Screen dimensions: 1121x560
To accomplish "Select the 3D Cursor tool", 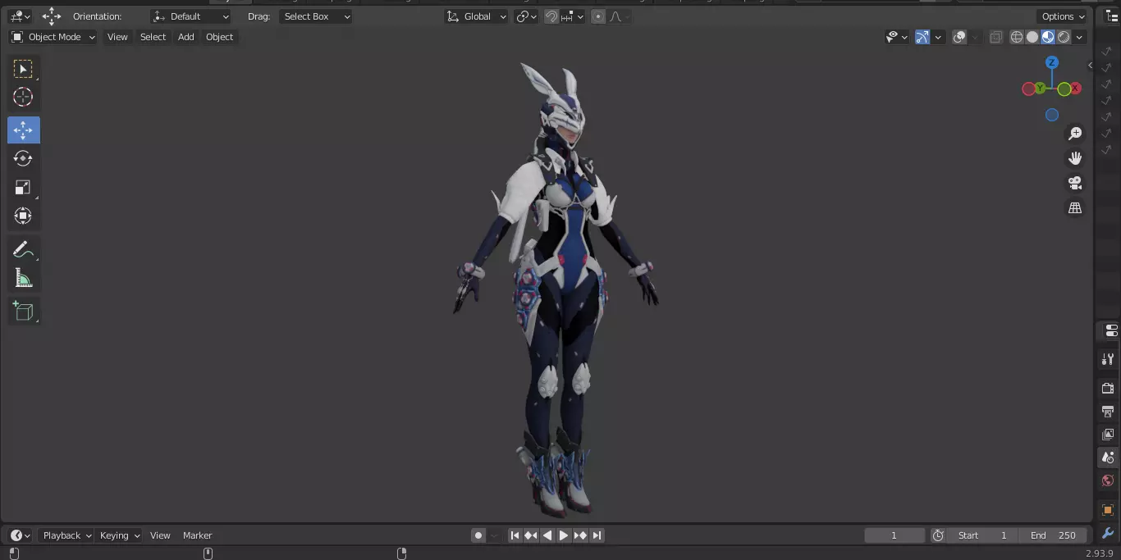I will coord(23,98).
